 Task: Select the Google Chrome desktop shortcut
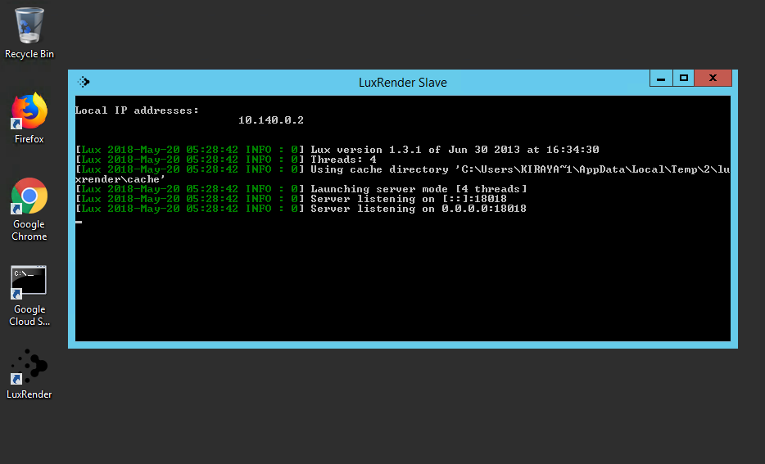click(29, 209)
